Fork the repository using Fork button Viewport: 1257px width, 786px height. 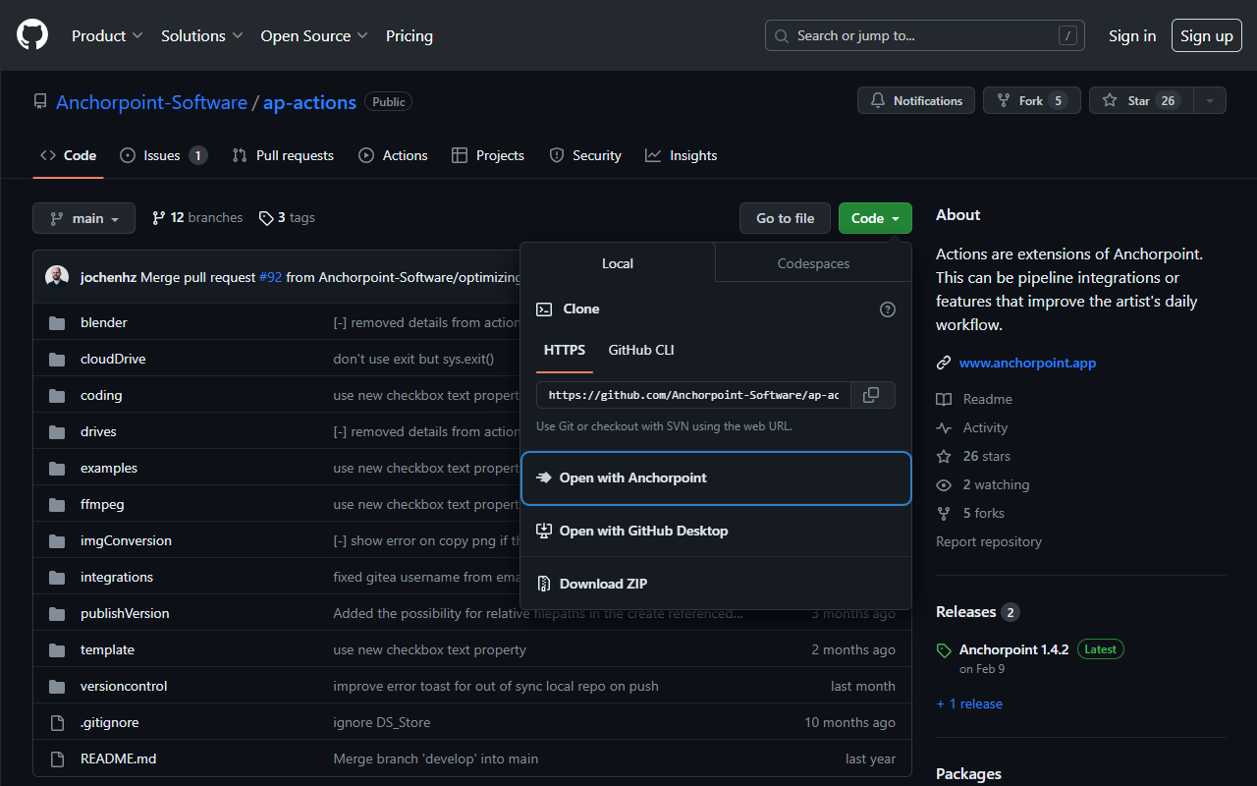(x=1031, y=100)
